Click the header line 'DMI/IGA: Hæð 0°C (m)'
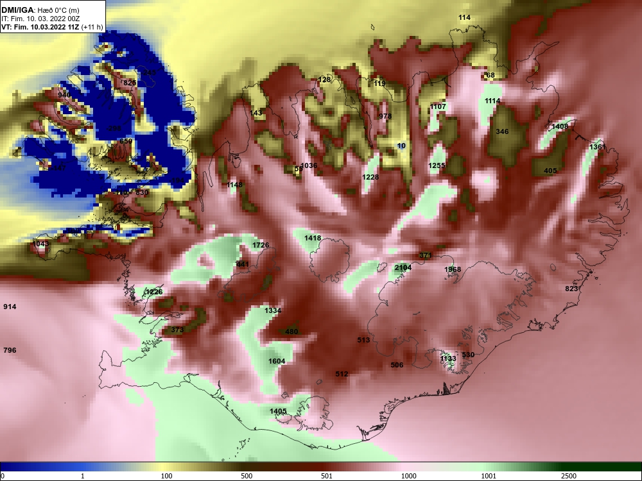642x481 pixels. point(40,10)
